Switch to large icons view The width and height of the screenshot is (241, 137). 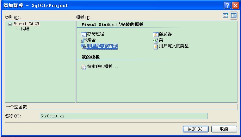pyautogui.click(x=225, y=15)
